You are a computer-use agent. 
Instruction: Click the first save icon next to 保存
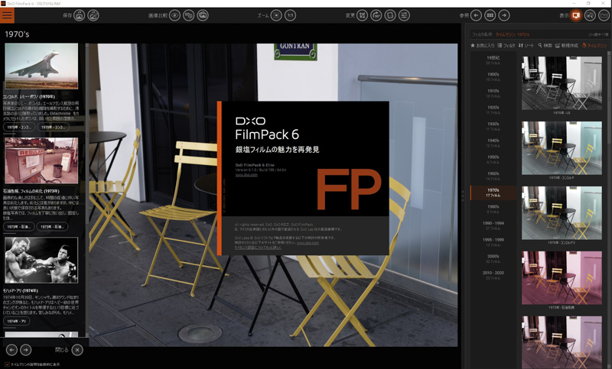pyautogui.click(x=80, y=15)
